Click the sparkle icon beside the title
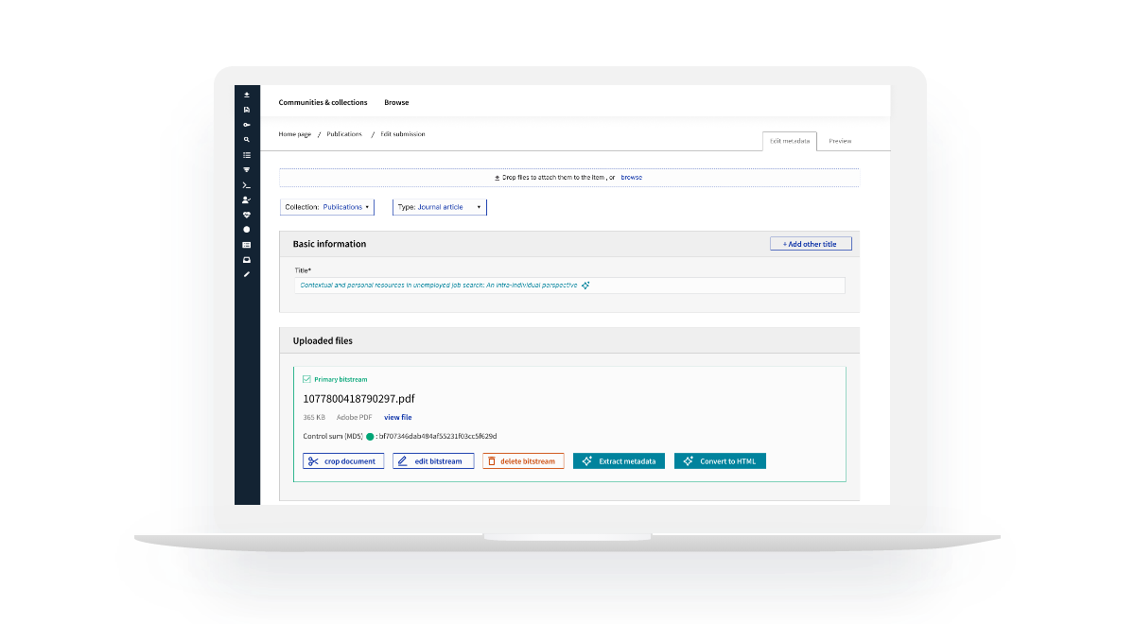 (585, 286)
